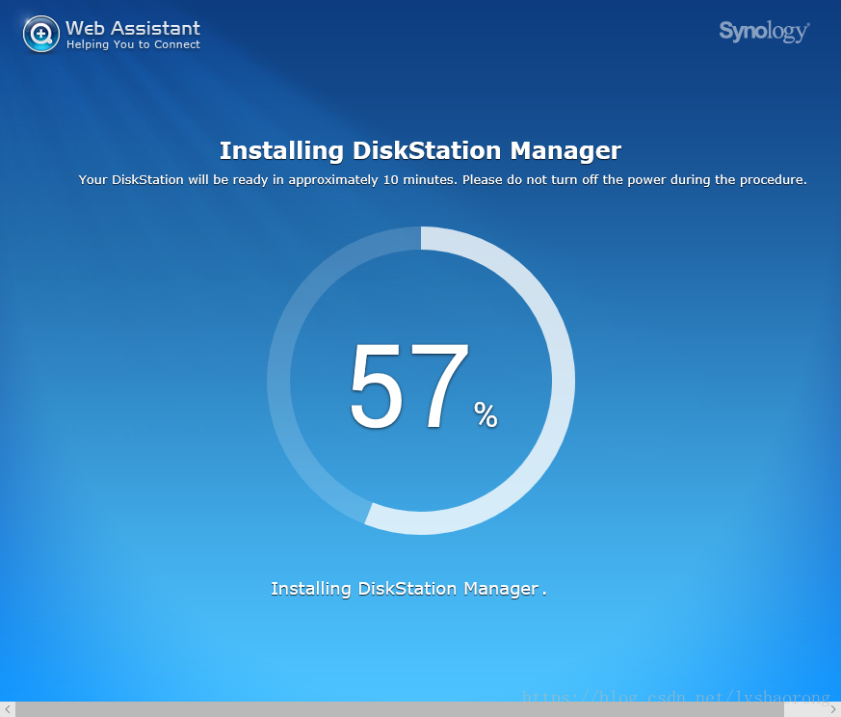Click the percent symbol beside 57

point(486,415)
